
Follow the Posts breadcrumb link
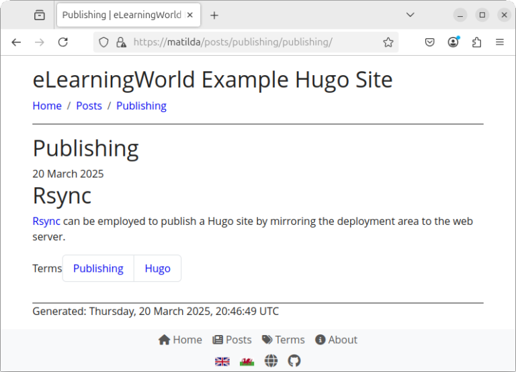[89, 106]
